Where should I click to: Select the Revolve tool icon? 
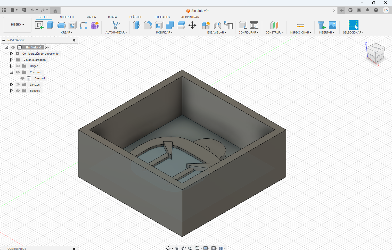pyautogui.click(x=61, y=25)
